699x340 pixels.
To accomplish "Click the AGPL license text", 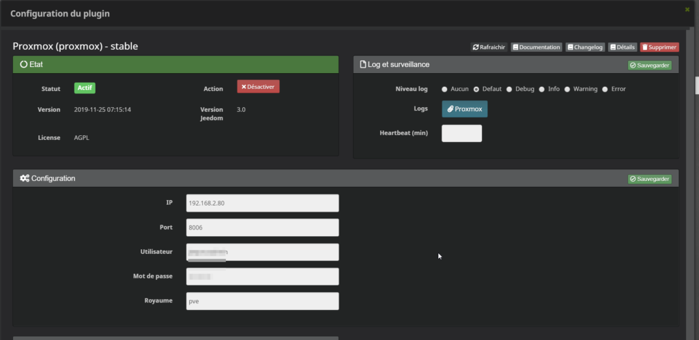I will (x=82, y=138).
